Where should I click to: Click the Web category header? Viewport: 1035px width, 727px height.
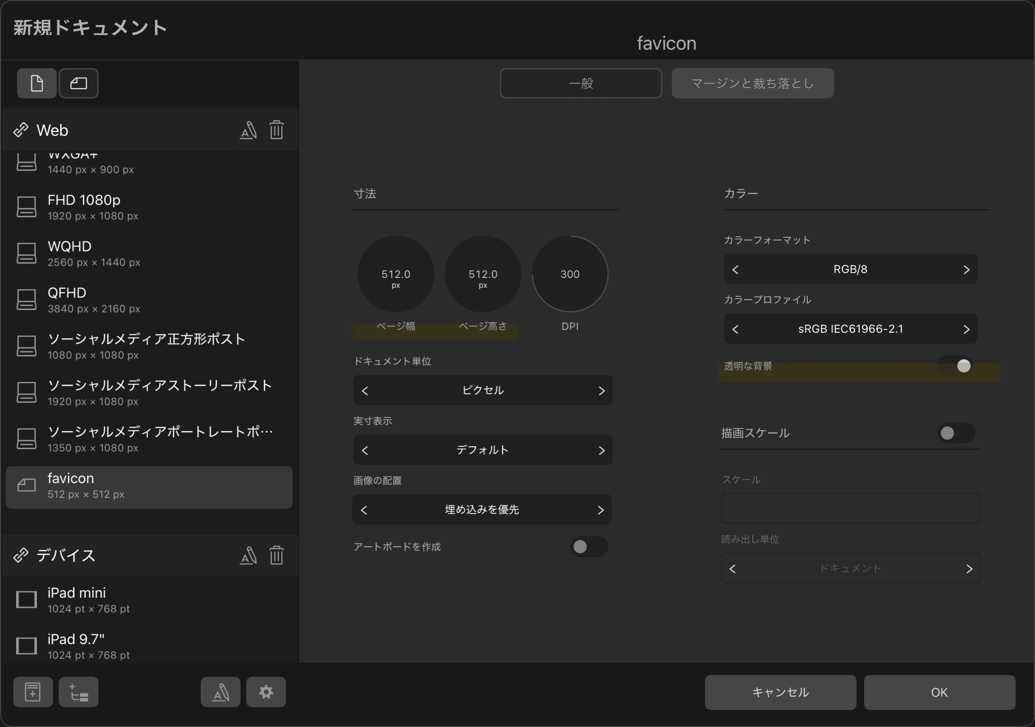coord(151,130)
